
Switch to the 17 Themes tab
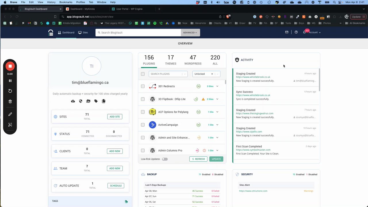click(171, 60)
